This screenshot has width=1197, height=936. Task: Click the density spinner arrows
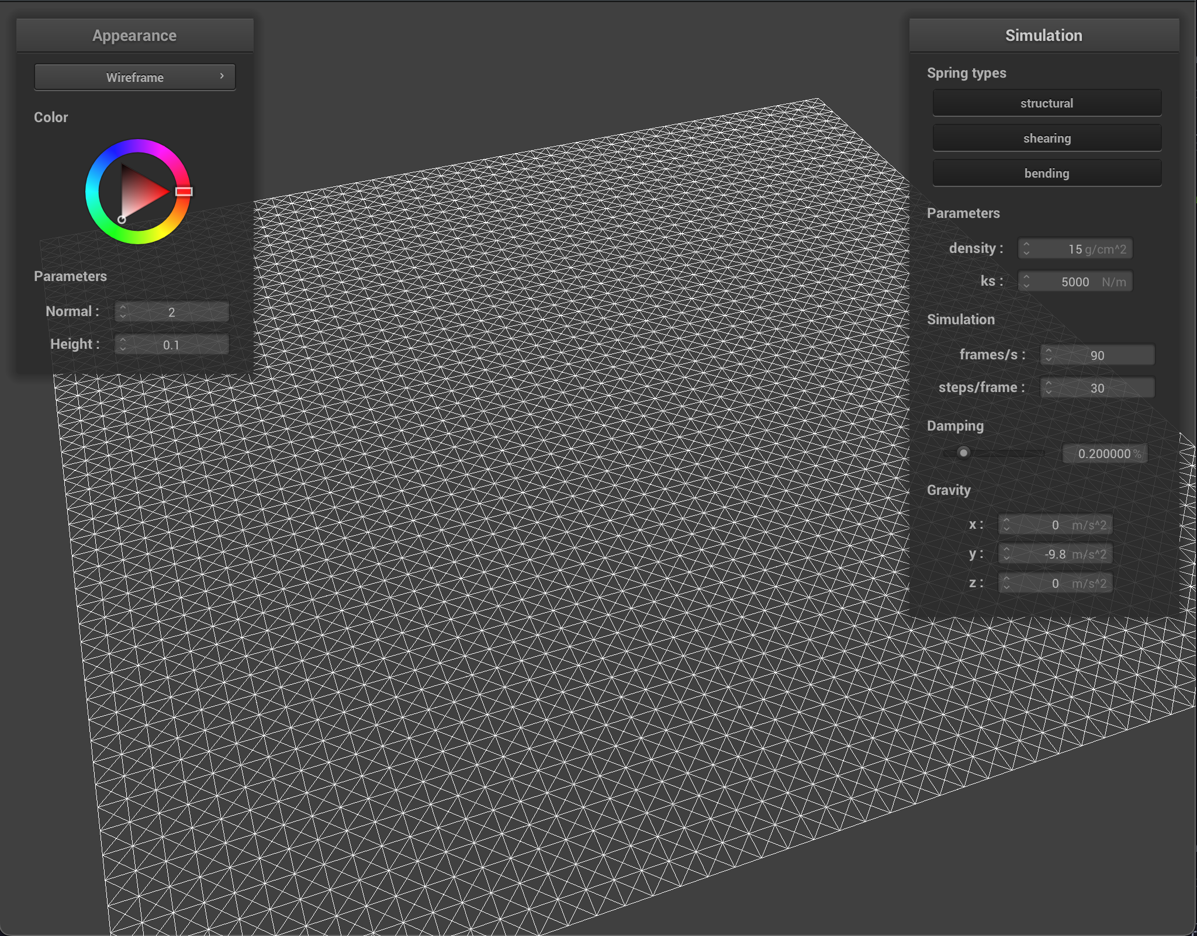click(x=1026, y=249)
